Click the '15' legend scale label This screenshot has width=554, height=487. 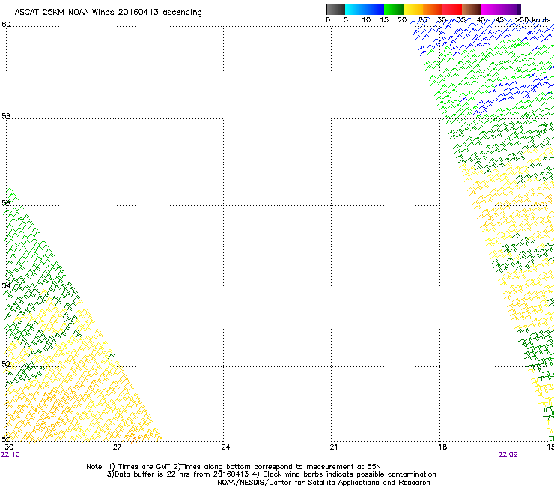click(384, 20)
